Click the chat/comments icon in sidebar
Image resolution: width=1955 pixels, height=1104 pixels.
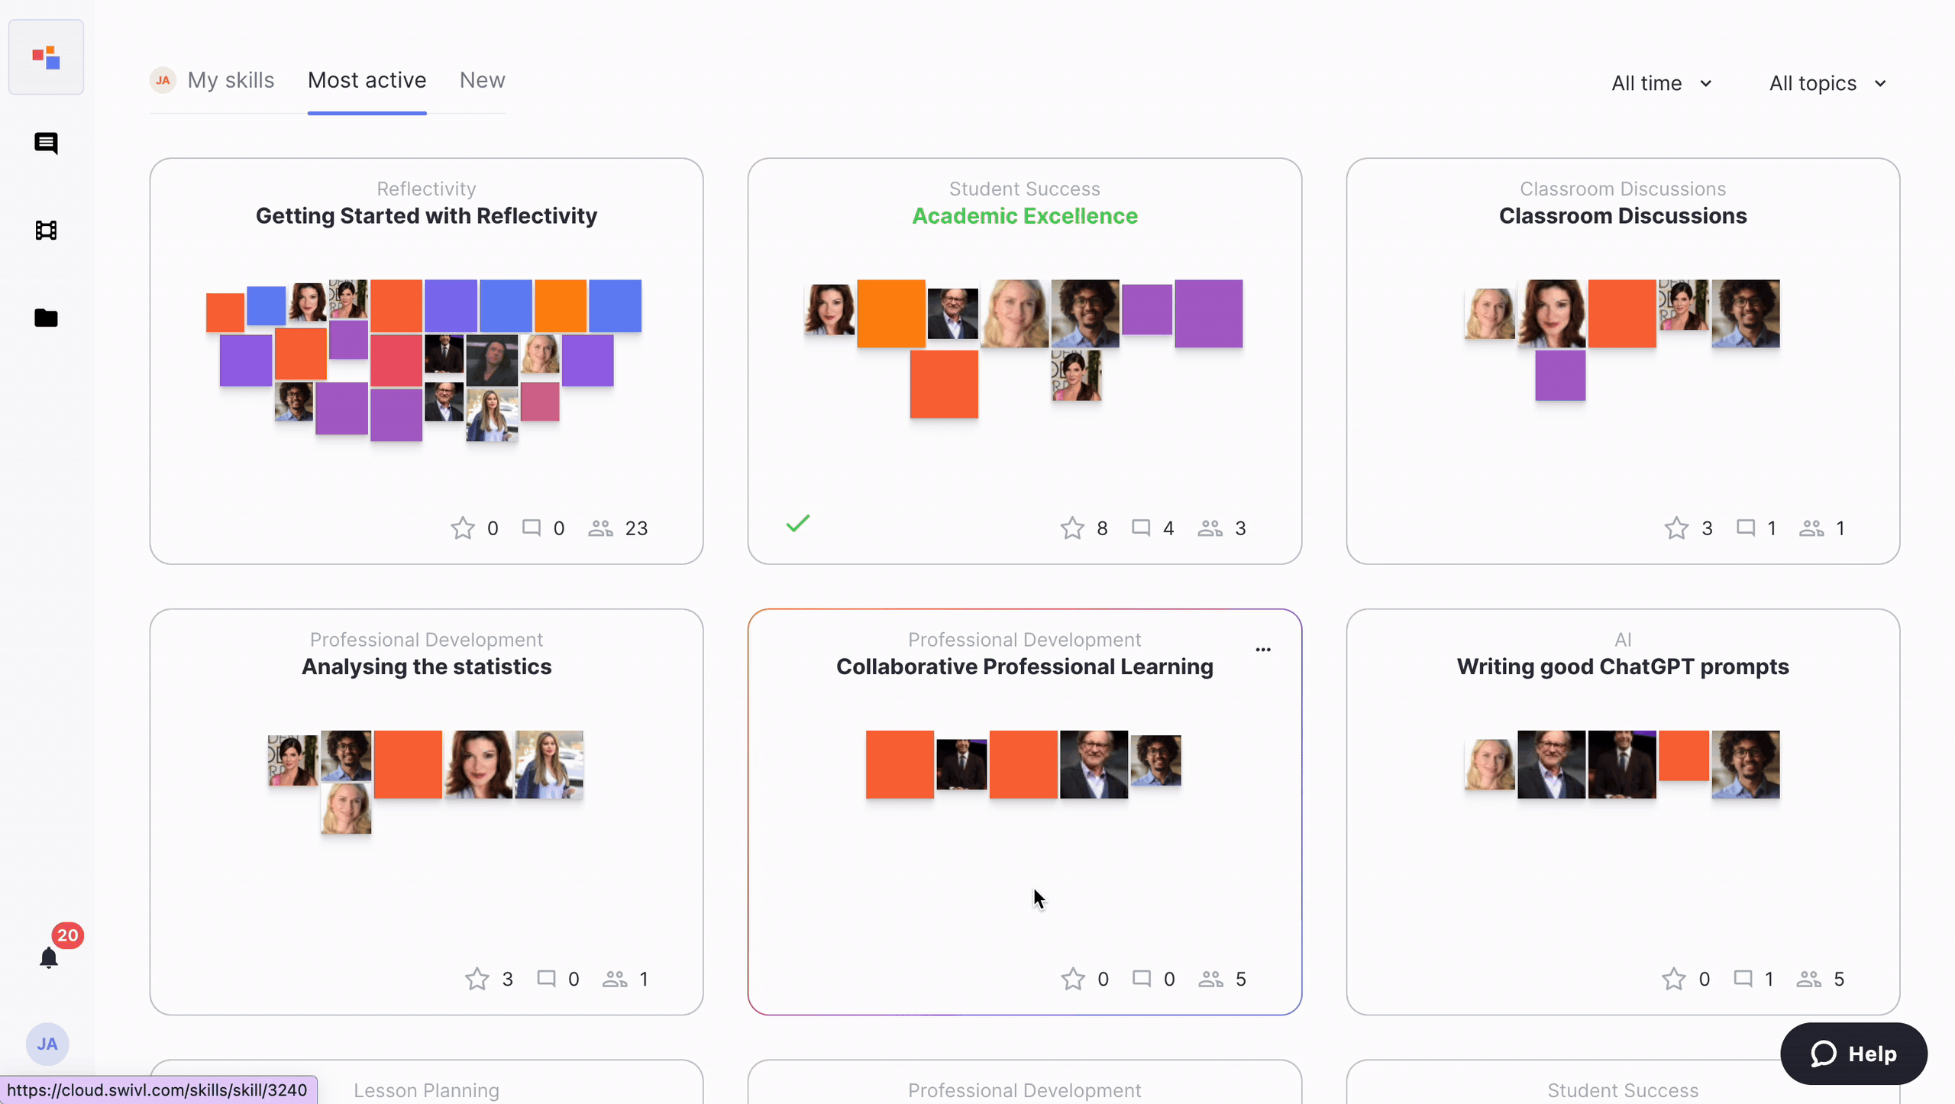click(46, 142)
